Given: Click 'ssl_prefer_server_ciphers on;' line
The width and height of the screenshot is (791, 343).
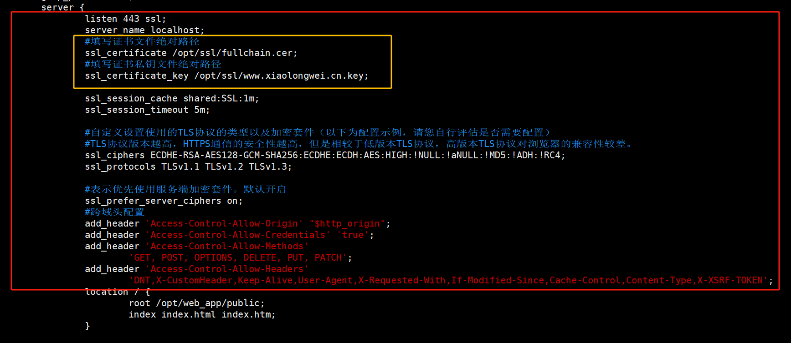Looking at the screenshot, I should pyautogui.click(x=164, y=201).
